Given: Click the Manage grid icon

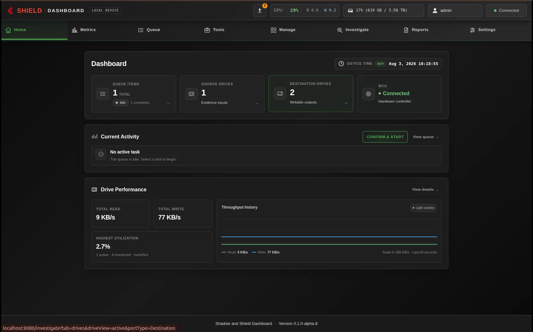Looking at the screenshot, I should click(273, 30).
